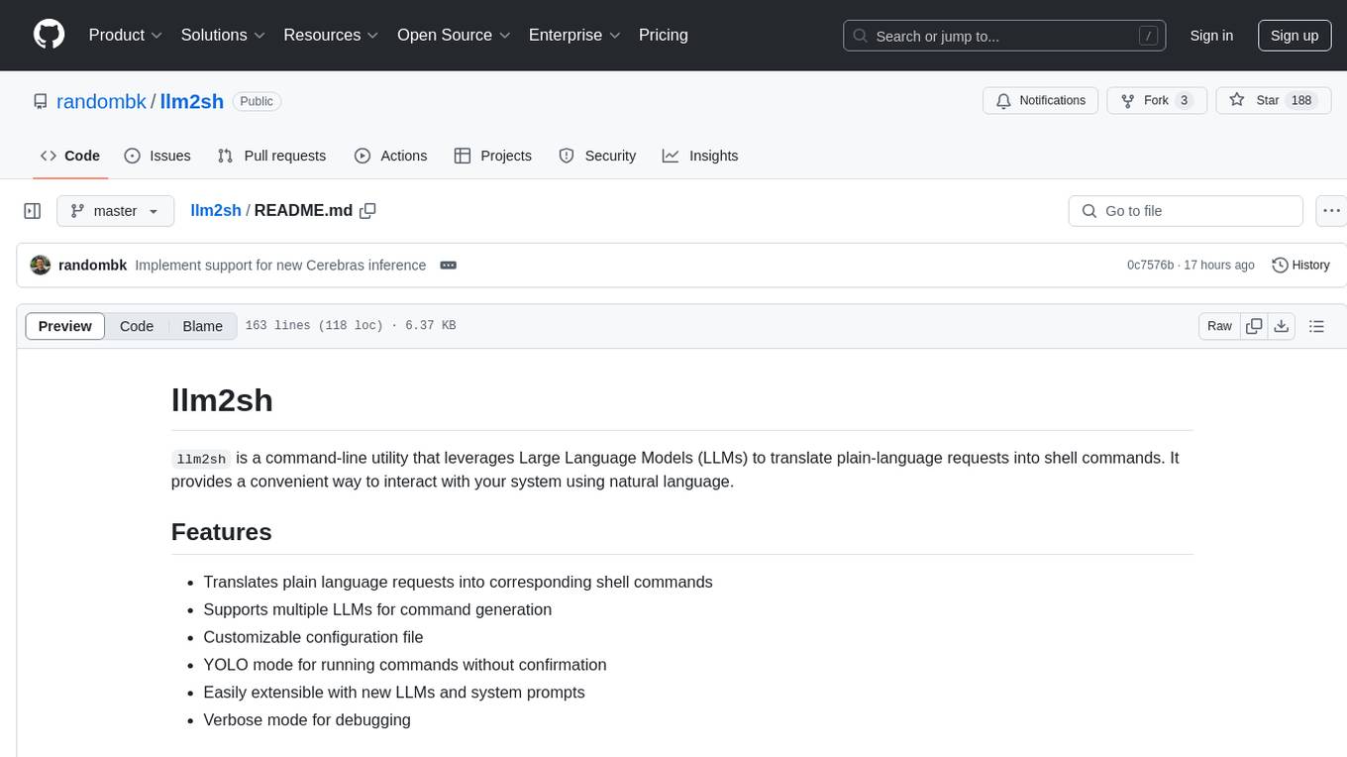1347x757 pixels.
Task: Click the star count 188
Action: (1301, 100)
